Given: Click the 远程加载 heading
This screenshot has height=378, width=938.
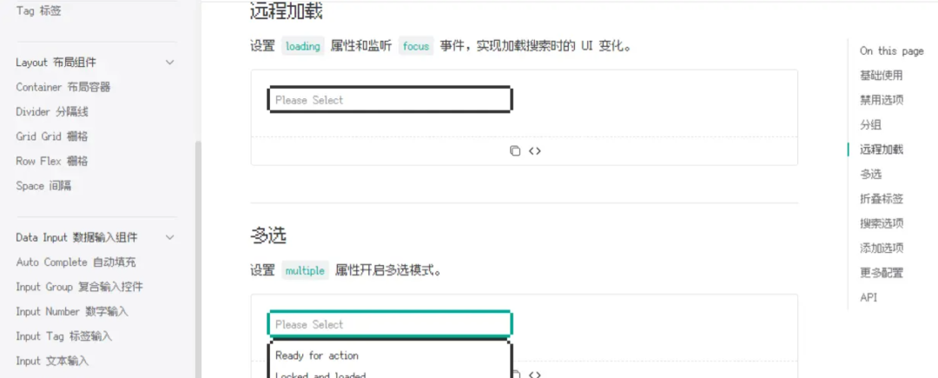Looking at the screenshot, I should pos(287,10).
